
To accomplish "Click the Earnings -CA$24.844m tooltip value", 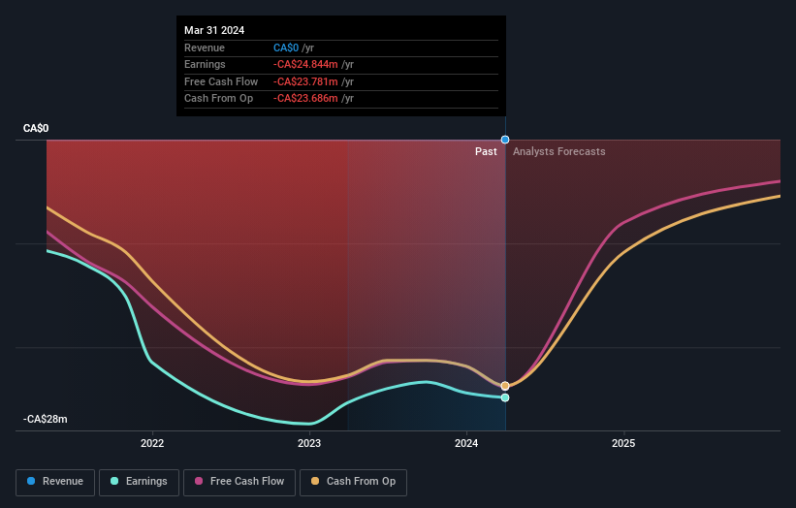I will pos(305,64).
